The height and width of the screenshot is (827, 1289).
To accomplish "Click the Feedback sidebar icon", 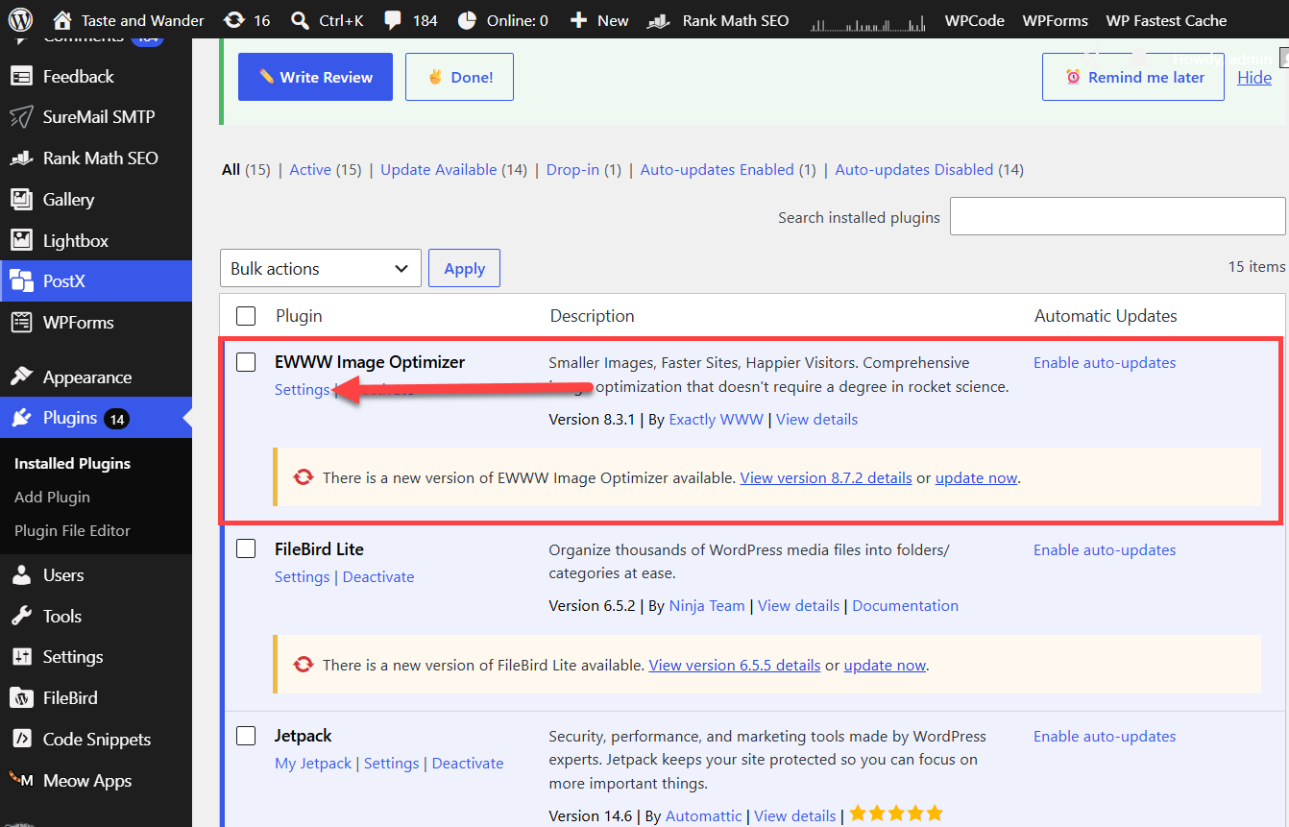I will coord(21,77).
